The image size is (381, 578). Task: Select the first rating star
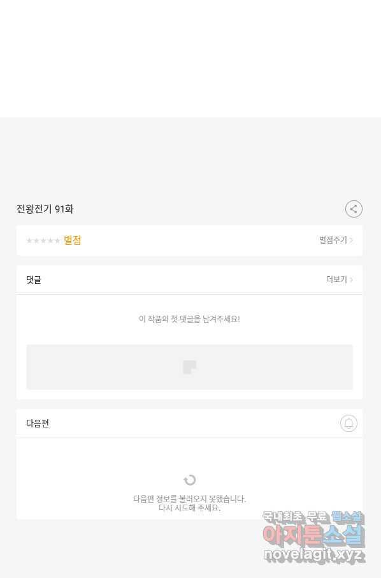pyautogui.click(x=29, y=241)
